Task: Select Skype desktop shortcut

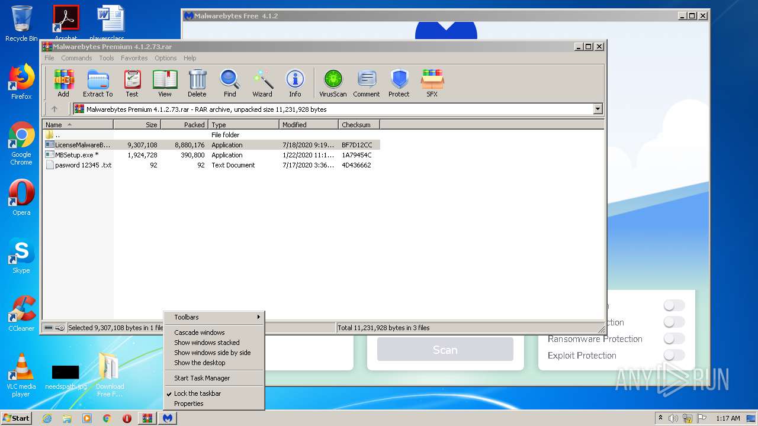Action: (x=21, y=256)
